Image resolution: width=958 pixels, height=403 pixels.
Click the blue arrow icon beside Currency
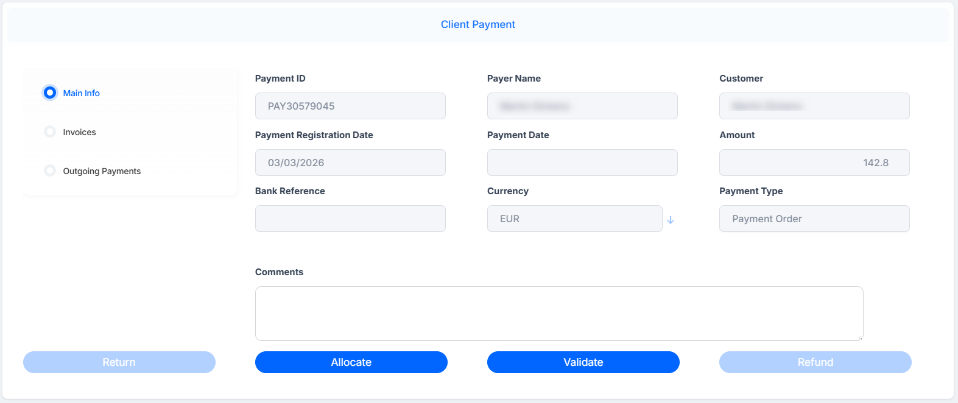point(671,220)
